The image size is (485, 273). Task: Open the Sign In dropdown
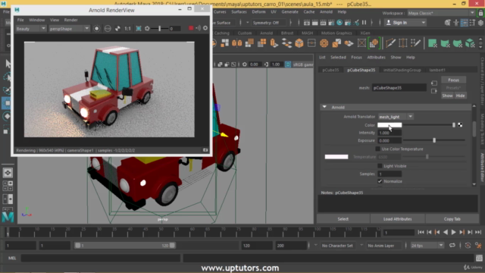[405, 23]
